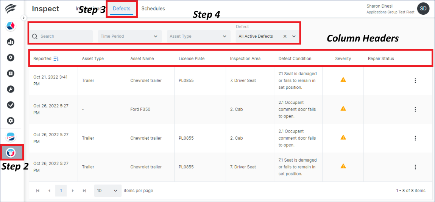Open the SD user avatar menu
The width and height of the screenshot is (435, 202).
[423, 9]
